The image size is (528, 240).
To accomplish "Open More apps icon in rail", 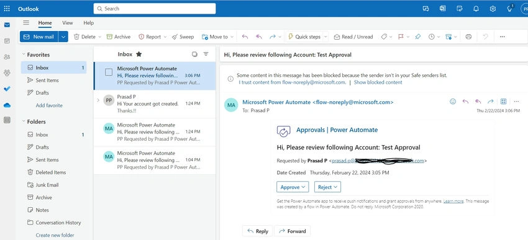I will (x=7, y=120).
